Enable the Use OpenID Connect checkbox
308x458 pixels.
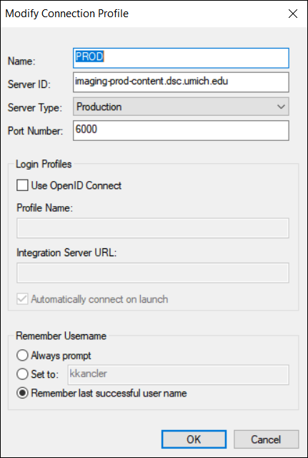22,185
